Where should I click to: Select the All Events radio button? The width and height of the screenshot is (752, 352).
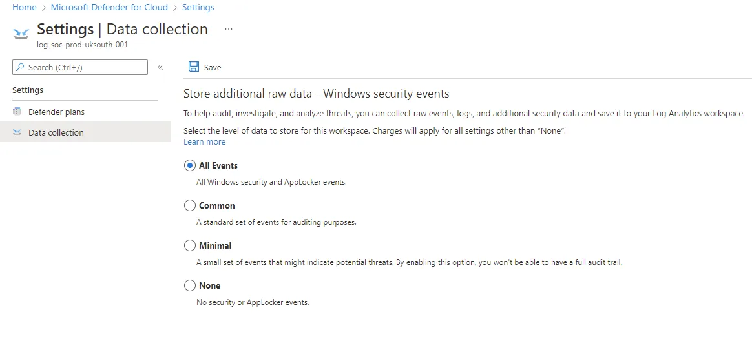190,165
